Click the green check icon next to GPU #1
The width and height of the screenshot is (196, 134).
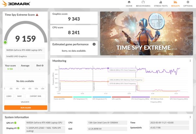coord(15,123)
